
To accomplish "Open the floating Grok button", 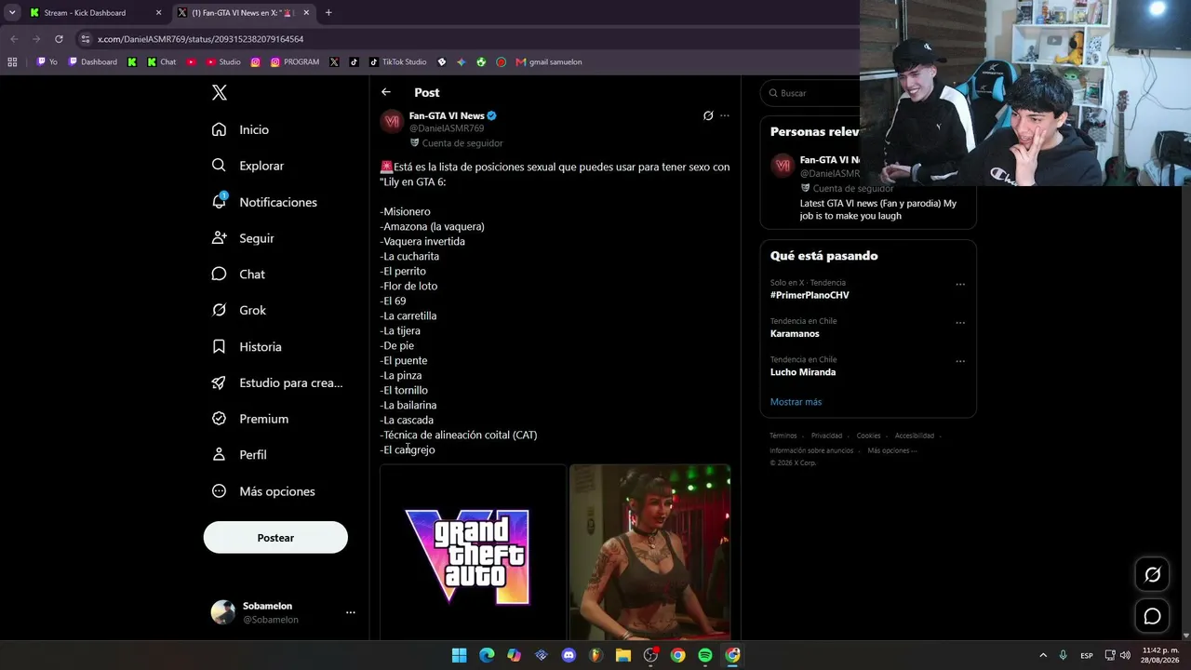I will 1152,575.
